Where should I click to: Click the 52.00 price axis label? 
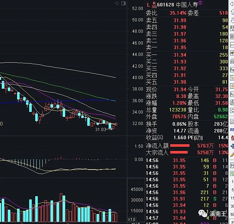(x=137, y=9)
